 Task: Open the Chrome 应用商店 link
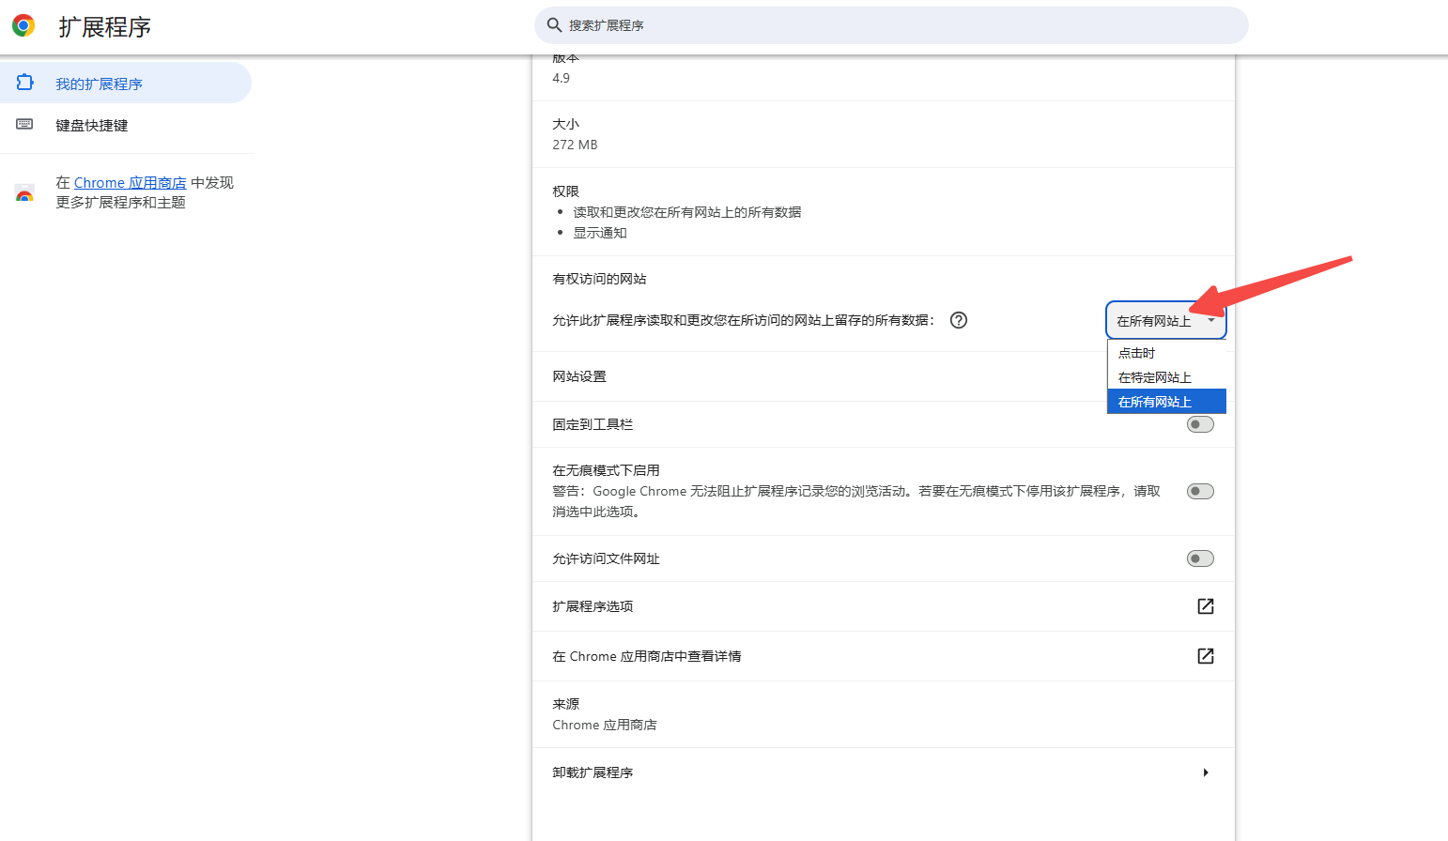(130, 183)
